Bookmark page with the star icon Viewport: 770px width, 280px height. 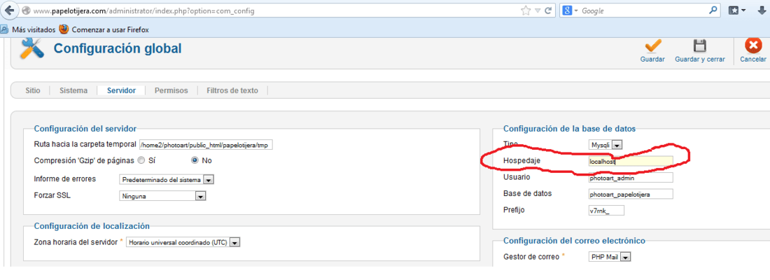pyautogui.click(x=526, y=10)
